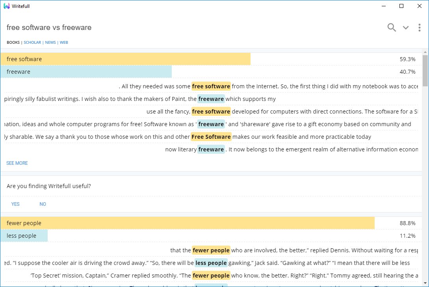
Task: Click highlighted 'less people' in 'gawking' sentence
Action: [211, 263]
